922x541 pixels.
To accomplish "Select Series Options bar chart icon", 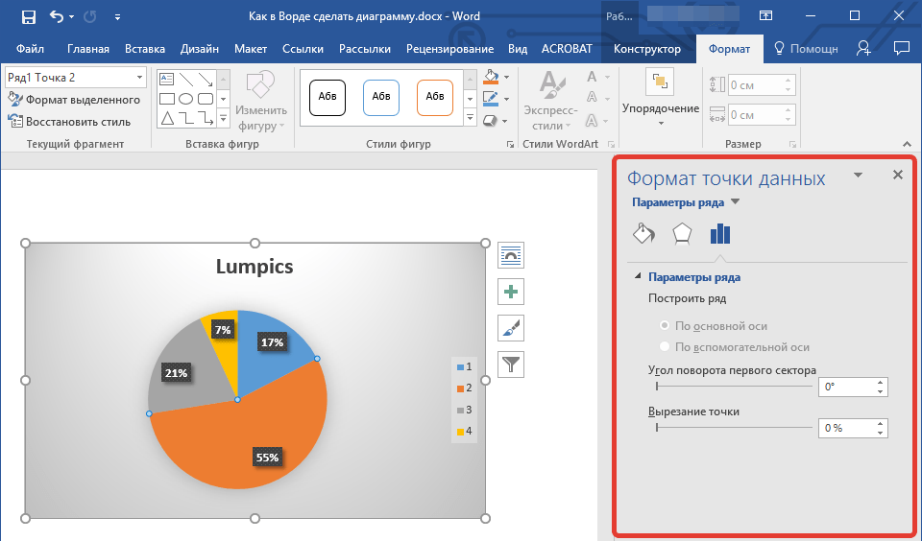I will pyautogui.click(x=720, y=233).
